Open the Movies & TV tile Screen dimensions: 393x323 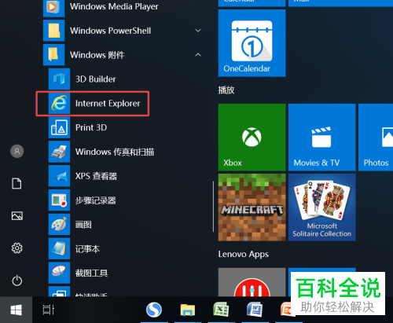click(322, 138)
